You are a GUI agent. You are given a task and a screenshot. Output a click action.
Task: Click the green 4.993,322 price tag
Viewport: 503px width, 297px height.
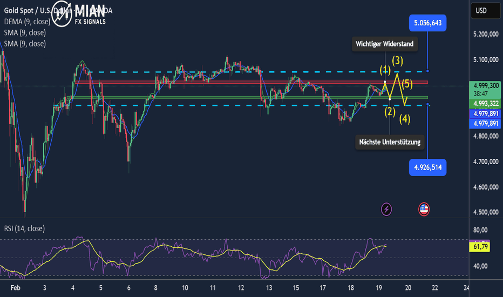[x=485, y=103]
